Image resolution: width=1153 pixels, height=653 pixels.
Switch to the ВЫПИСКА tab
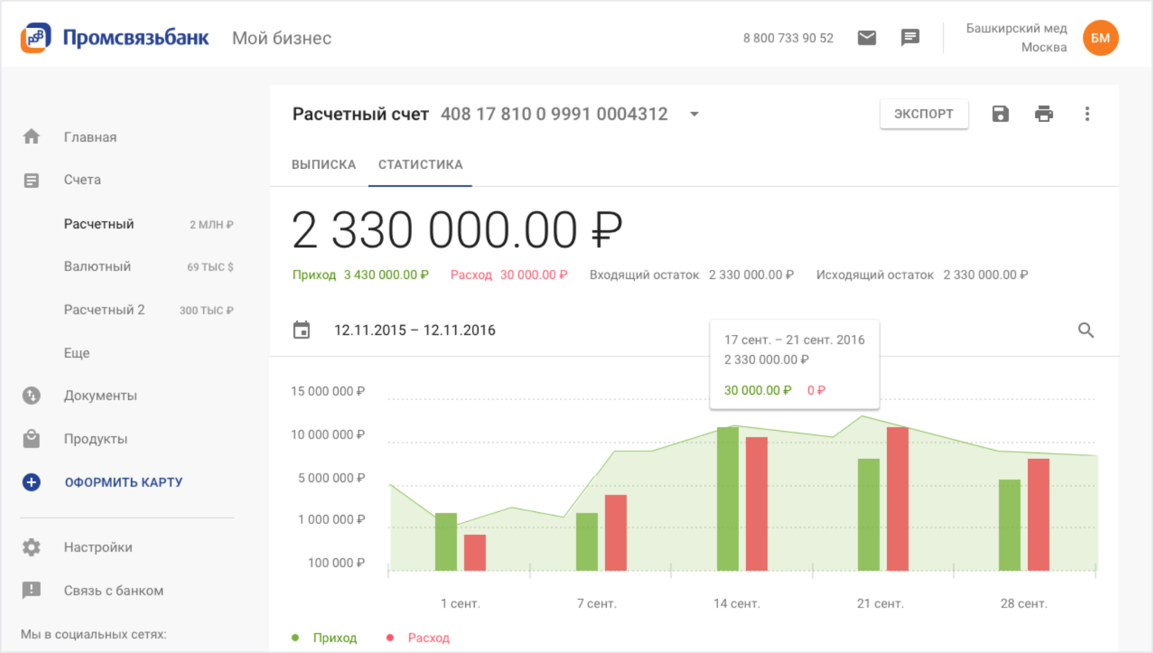click(323, 164)
